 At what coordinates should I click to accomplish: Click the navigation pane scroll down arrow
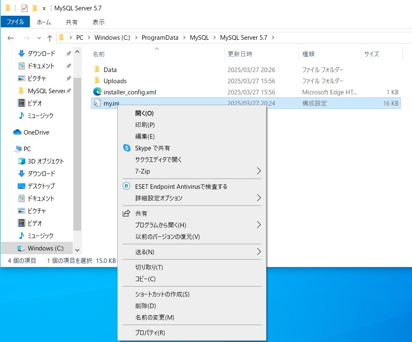tap(77, 250)
